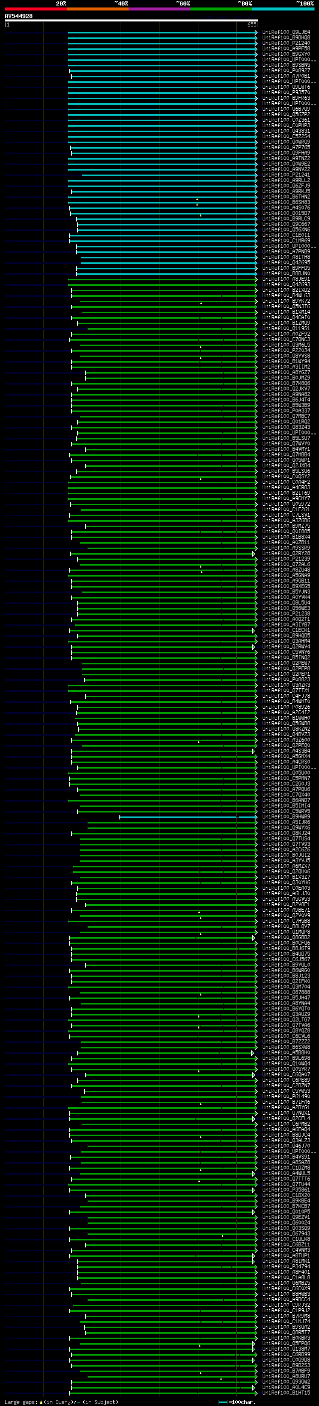Viewport: 319px width, 1406px height.
Task: Select the UniRef100_A8ITH8 label
Action: tap(286, 257)
